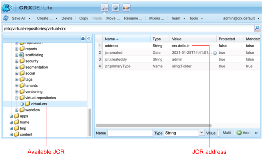
Task: Click the crx.default value cell
Action: 181,46
